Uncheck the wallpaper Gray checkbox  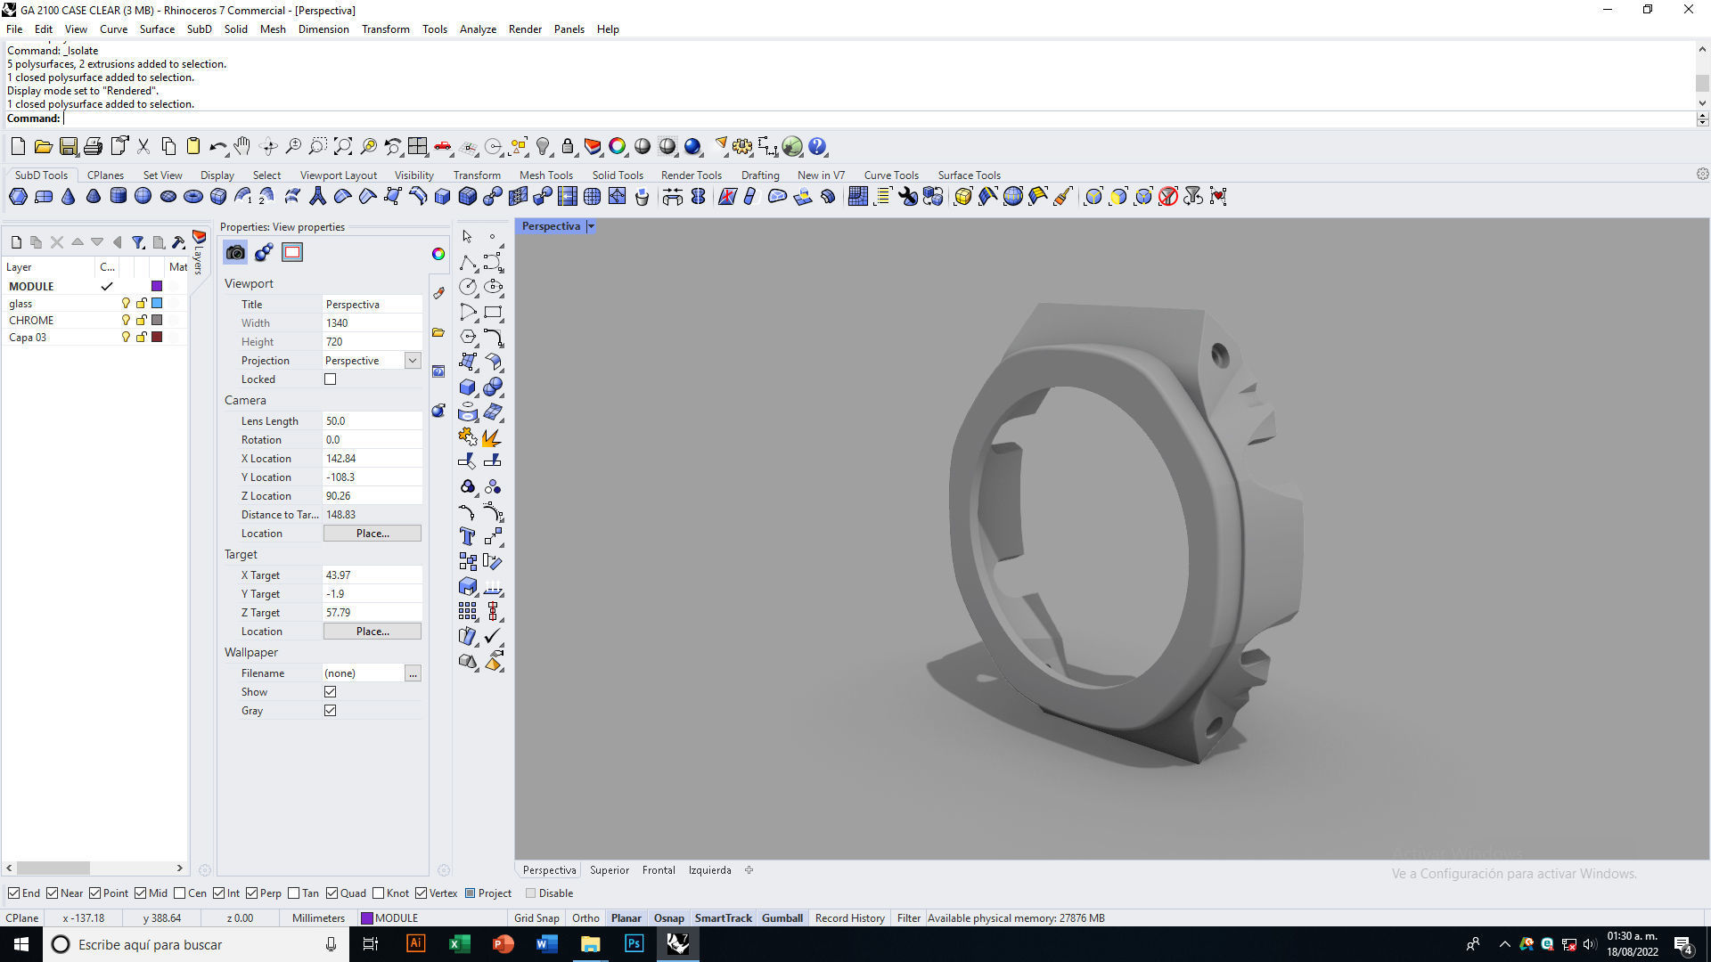pyautogui.click(x=331, y=711)
